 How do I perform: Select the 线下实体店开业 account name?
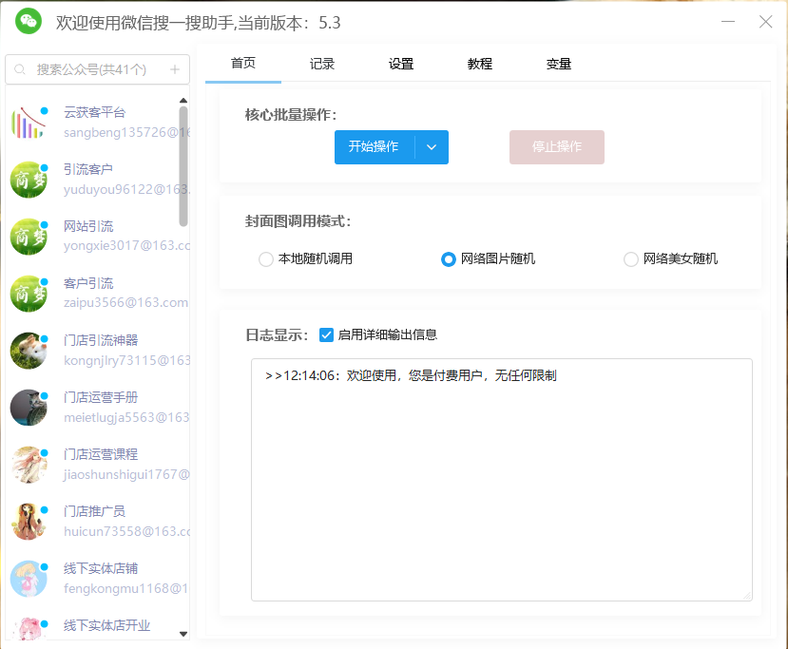[107, 625]
